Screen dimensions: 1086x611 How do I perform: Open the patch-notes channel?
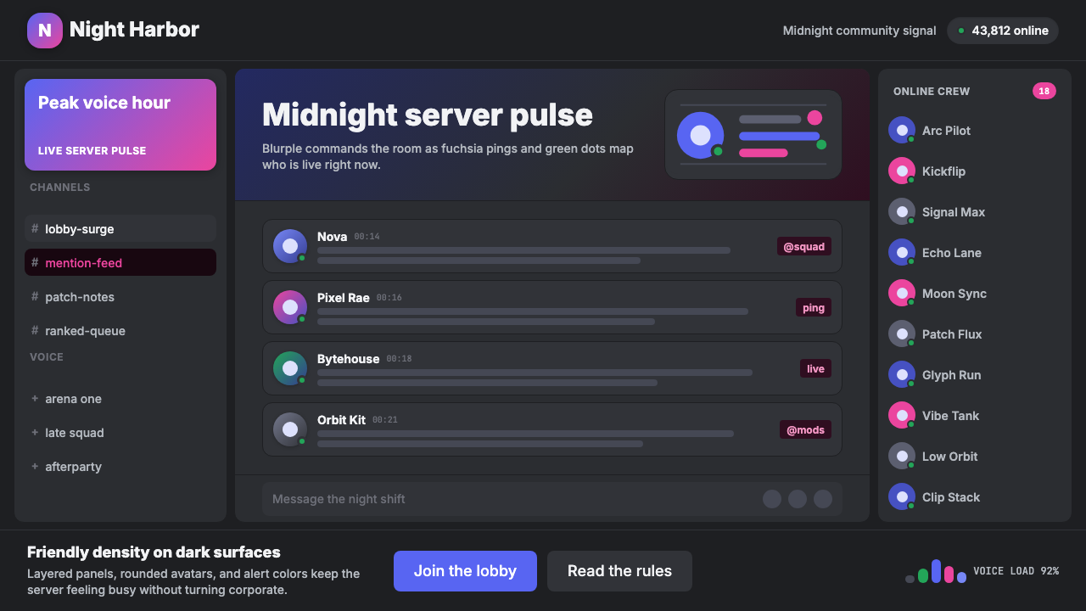[x=120, y=296]
